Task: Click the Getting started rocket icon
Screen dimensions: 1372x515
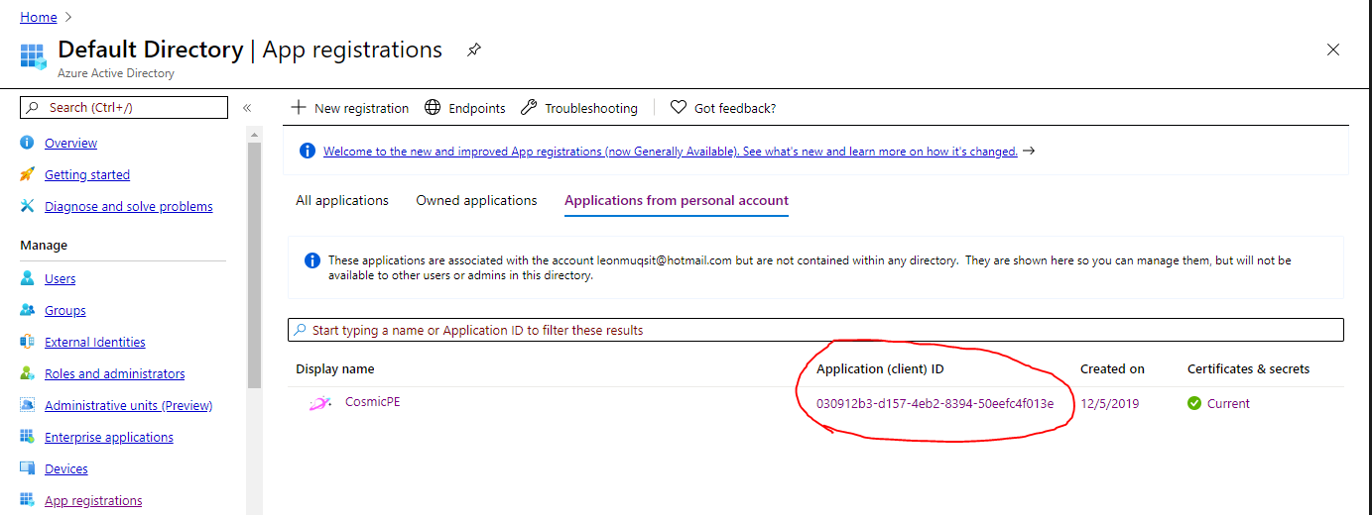Action: point(27,174)
